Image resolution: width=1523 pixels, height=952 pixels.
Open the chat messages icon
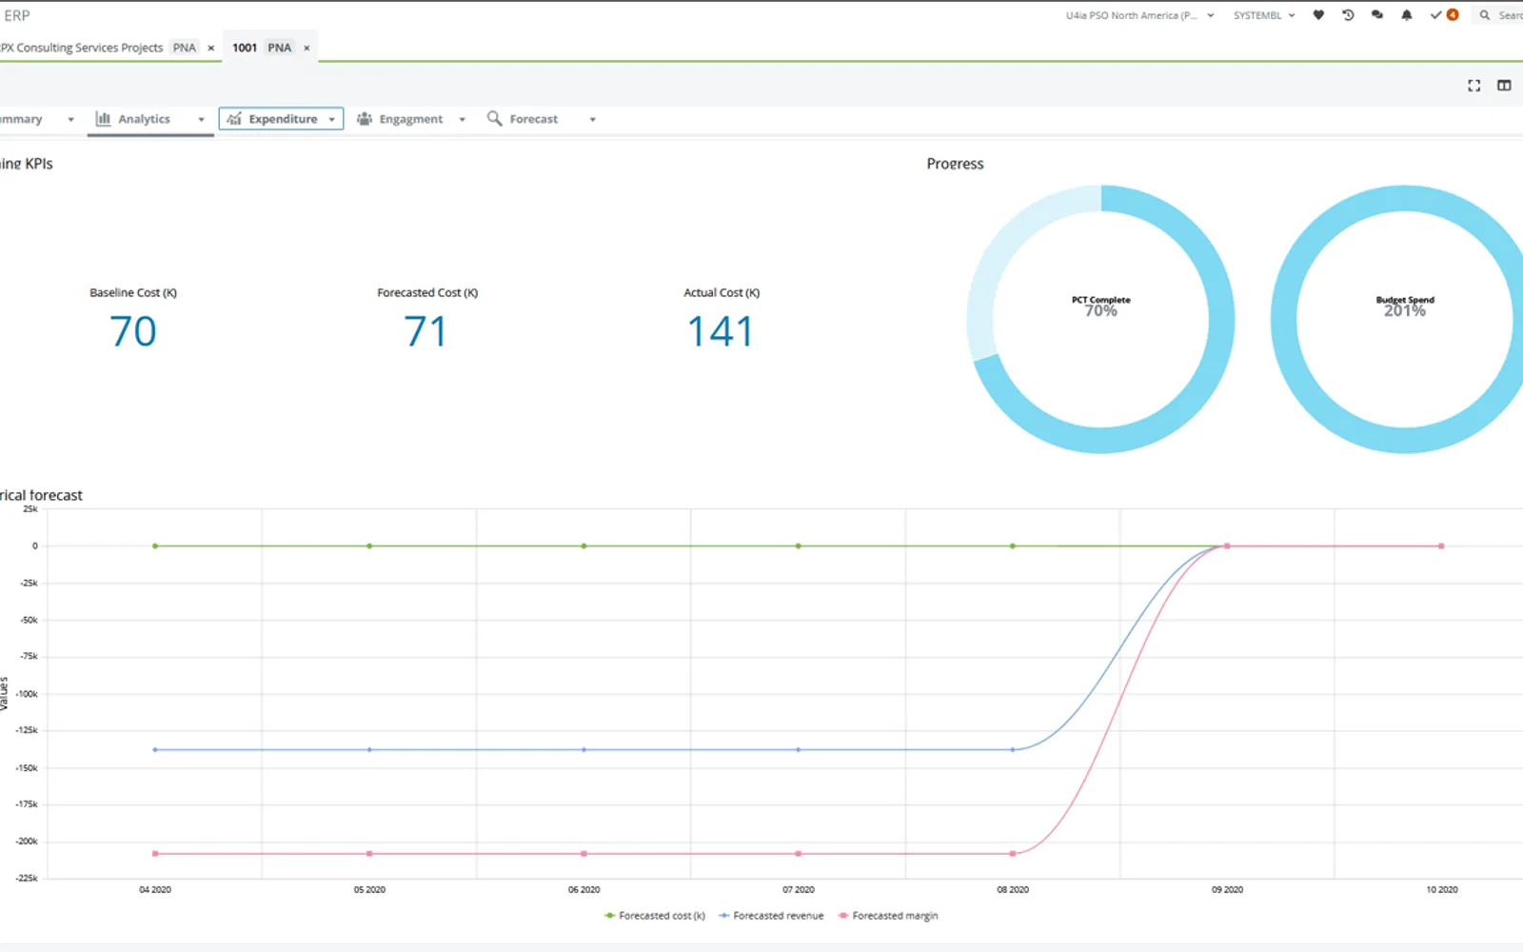coord(1377,15)
